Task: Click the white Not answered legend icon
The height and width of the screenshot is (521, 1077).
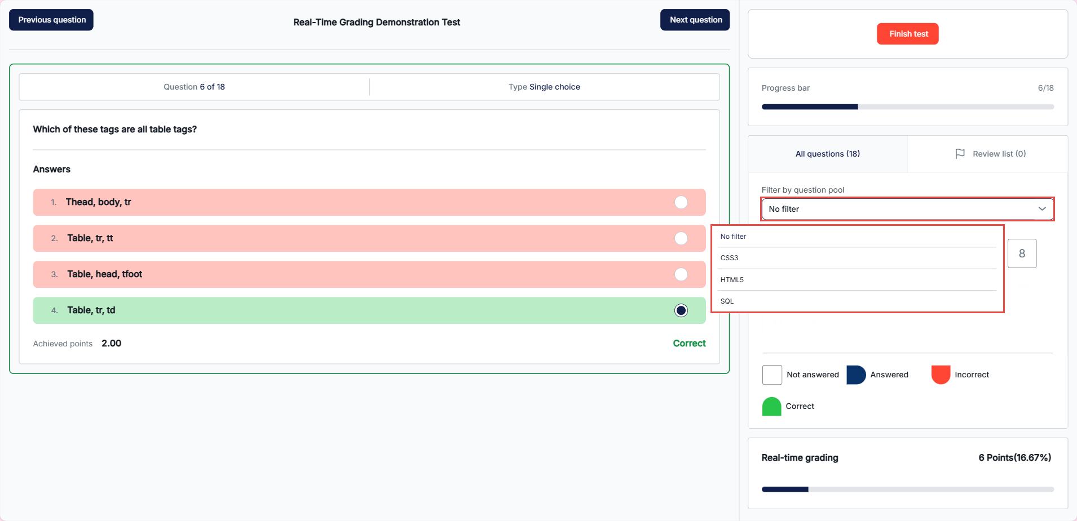Action: (771, 375)
